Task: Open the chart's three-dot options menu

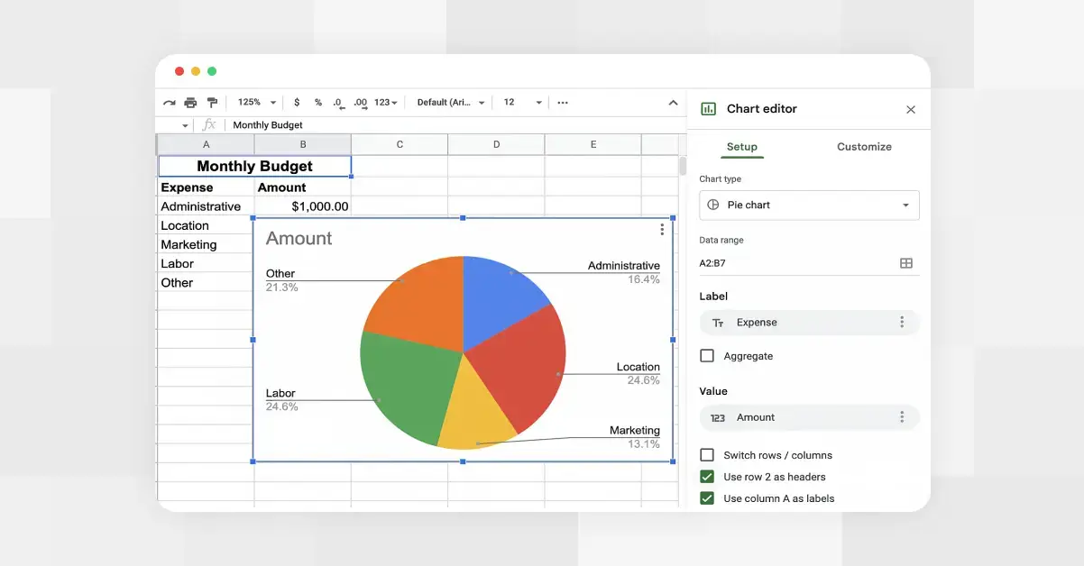Action: click(662, 230)
